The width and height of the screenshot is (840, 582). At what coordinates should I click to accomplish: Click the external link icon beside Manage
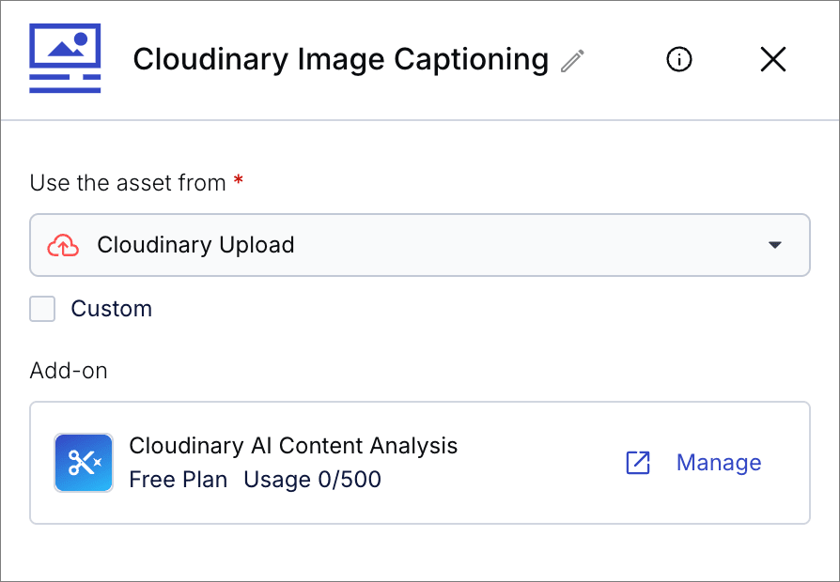click(638, 463)
